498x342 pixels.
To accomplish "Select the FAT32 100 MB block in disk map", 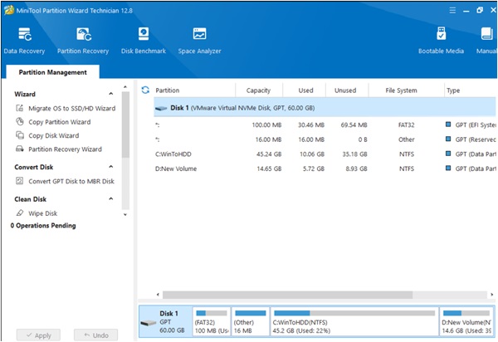I will (x=212, y=321).
